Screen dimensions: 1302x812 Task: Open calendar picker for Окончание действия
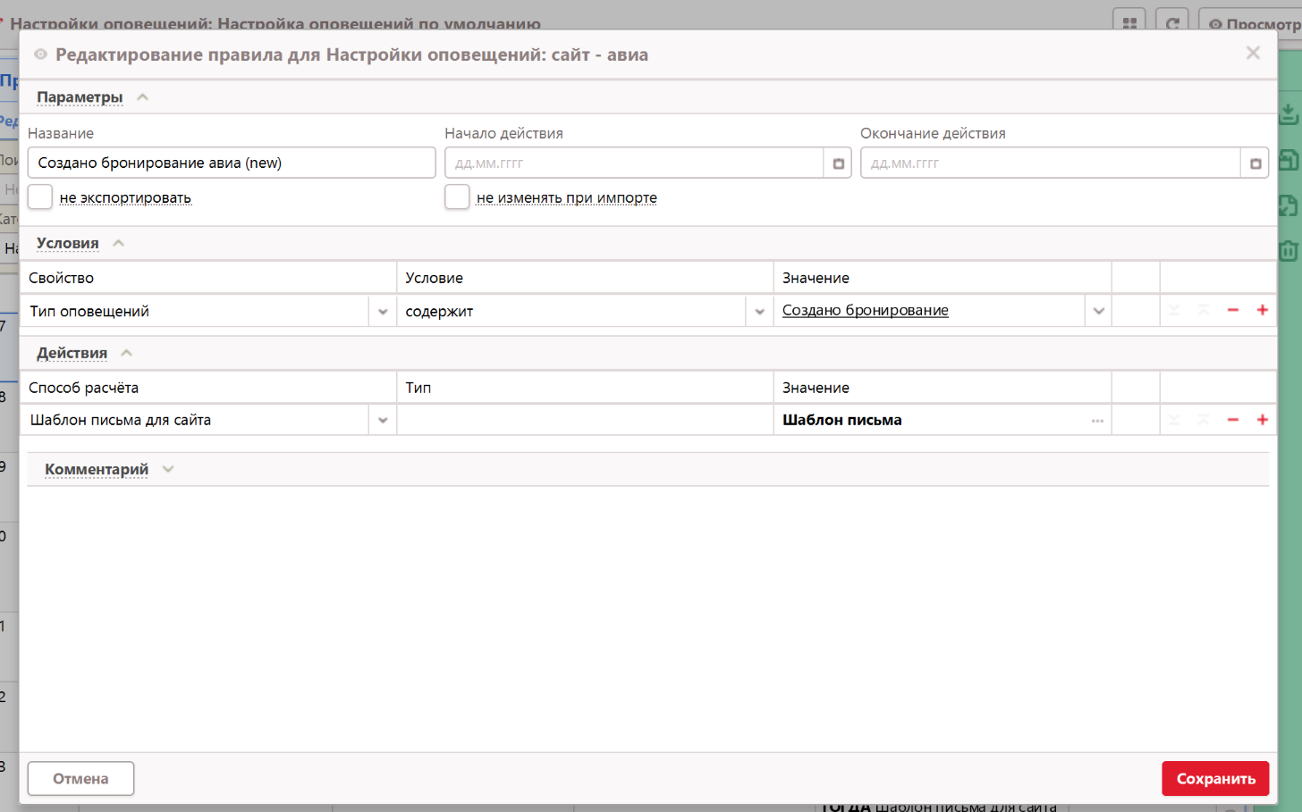1255,163
